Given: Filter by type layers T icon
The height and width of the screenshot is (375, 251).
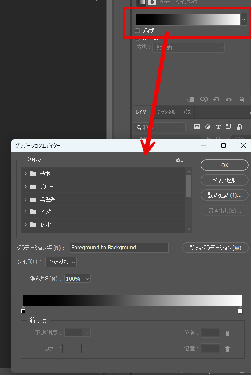Looking at the screenshot, I should [x=218, y=127].
